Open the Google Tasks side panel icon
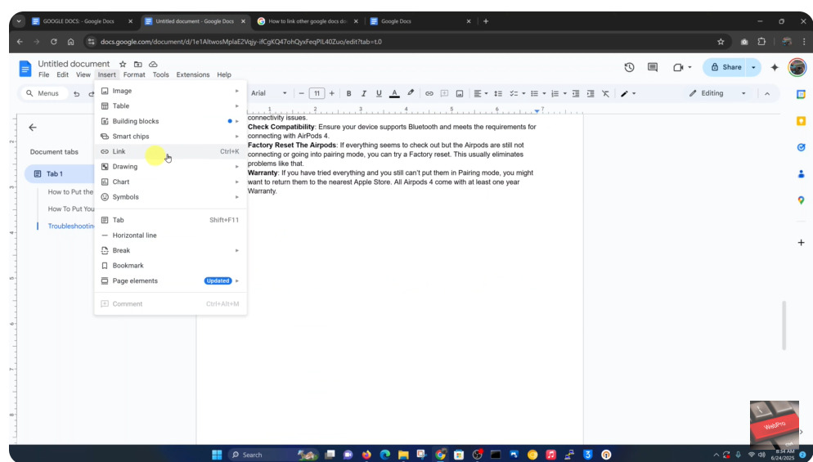Viewport: 813px width, 462px height. tap(801, 147)
